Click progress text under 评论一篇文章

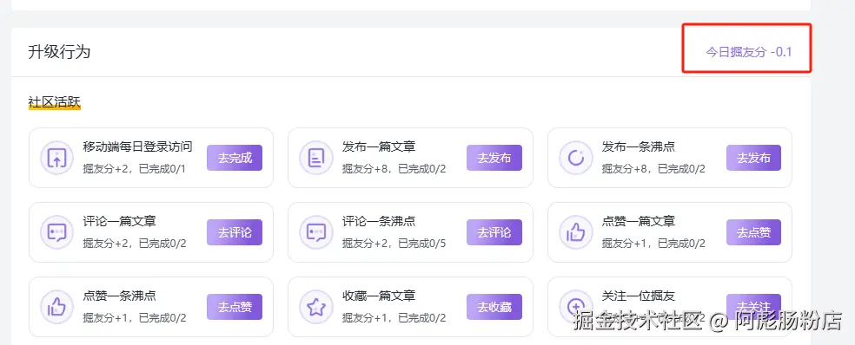pyautogui.click(x=135, y=244)
